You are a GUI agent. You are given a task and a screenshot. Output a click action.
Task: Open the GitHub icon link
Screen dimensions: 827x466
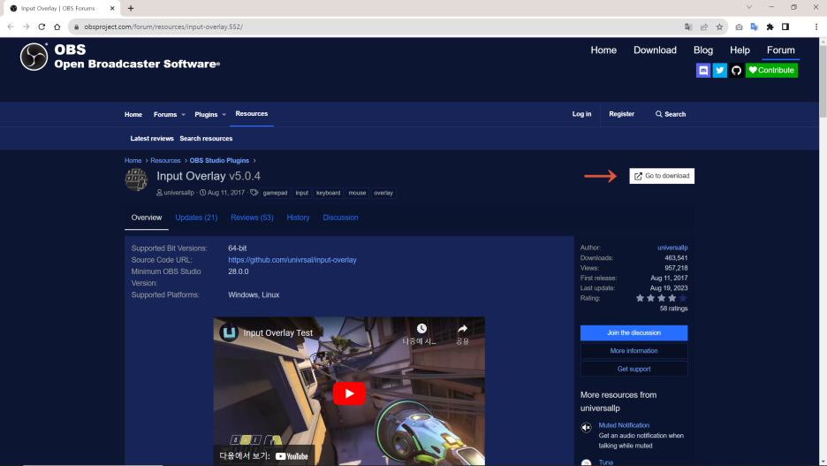736,70
